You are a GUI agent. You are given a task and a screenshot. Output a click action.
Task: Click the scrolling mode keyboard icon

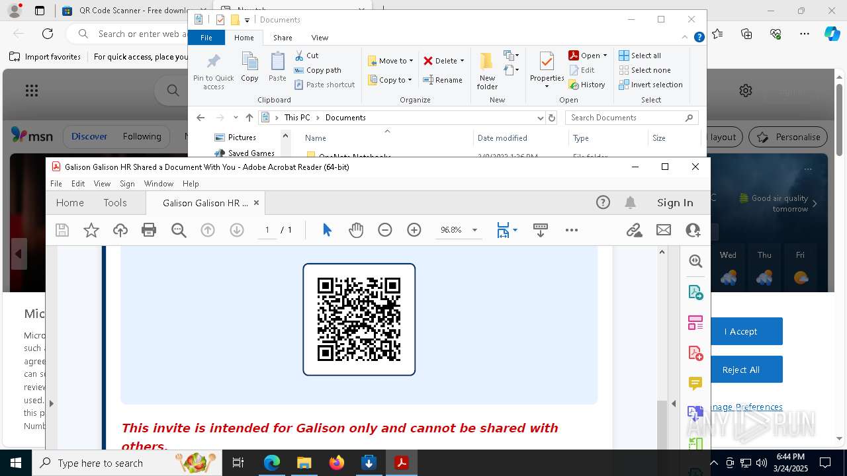pyautogui.click(x=540, y=230)
